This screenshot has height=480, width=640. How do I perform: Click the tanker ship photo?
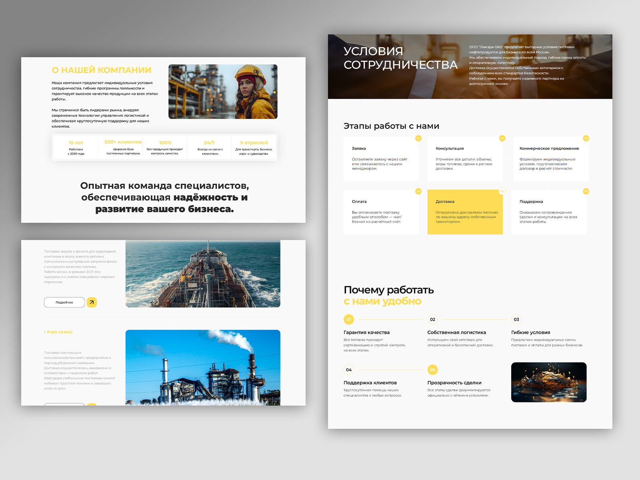click(203, 274)
